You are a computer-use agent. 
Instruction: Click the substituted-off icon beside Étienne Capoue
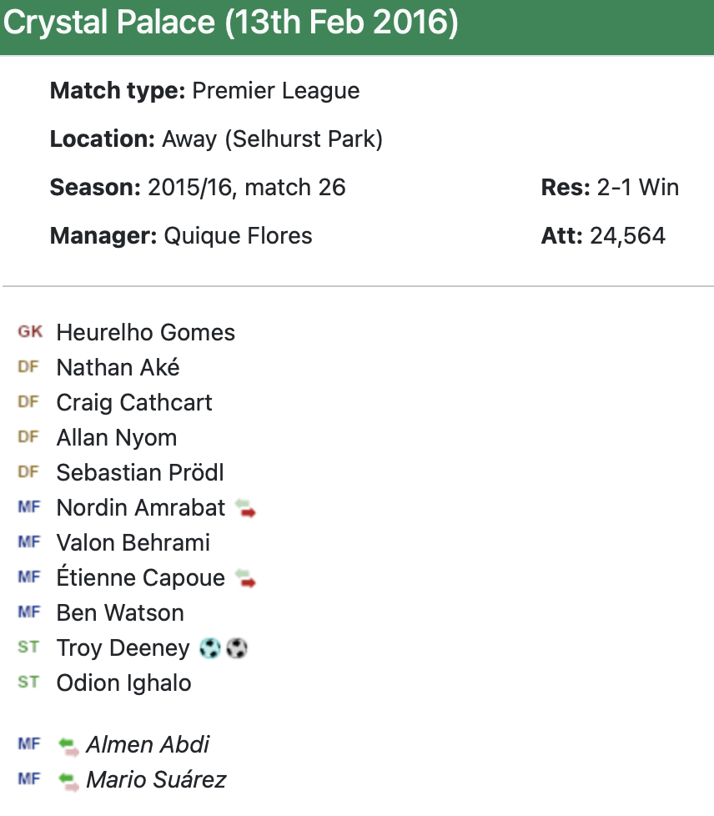[x=245, y=579]
